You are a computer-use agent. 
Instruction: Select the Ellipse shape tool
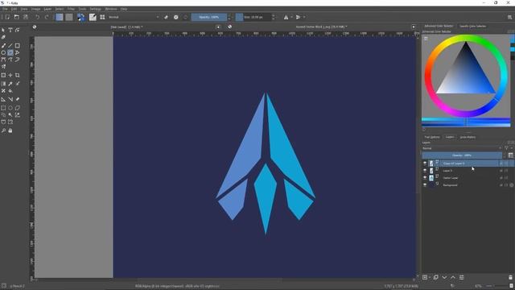(3, 52)
